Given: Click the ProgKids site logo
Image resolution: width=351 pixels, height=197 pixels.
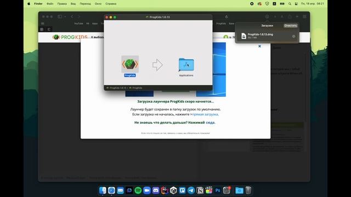Looking at the screenshot, I should 70,37.
